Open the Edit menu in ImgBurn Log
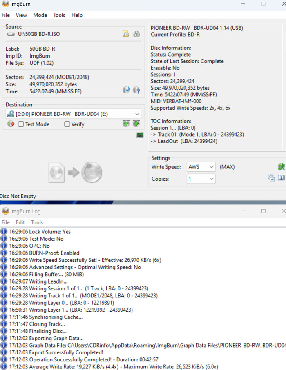The image size is (286, 370). [20, 222]
